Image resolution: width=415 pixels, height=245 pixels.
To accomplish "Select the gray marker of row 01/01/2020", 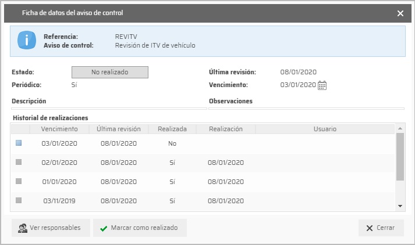I will (19, 181).
